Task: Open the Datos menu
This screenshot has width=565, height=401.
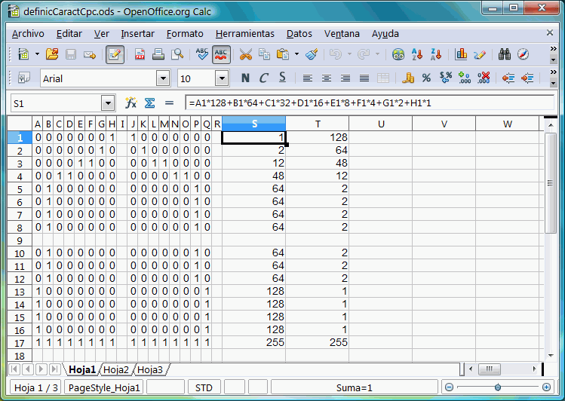Action: pyautogui.click(x=299, y=34)
